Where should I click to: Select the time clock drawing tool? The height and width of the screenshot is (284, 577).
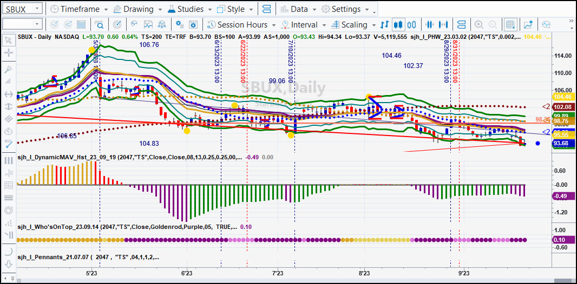point(8,131)
